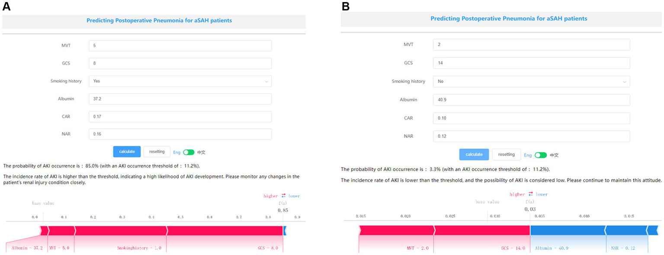Click resetting button in panel A

coord(157,151)
